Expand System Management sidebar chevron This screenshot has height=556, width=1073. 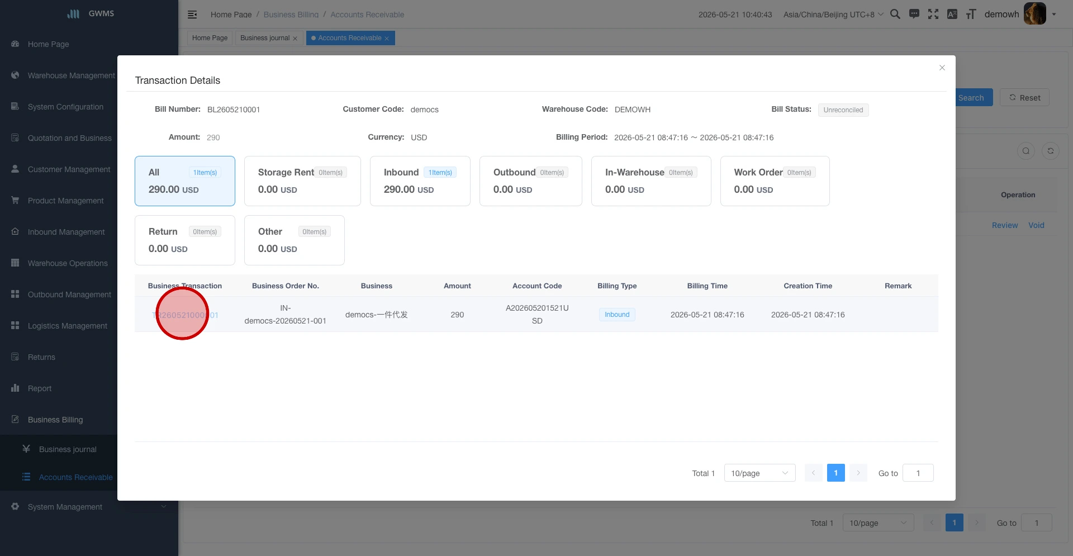pos(164,507)
